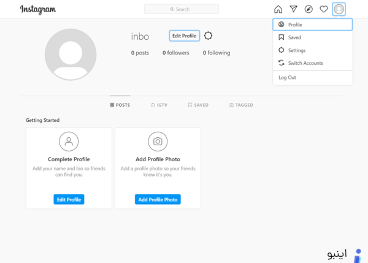Switch to the TAGGED tab
This screenshot has width=368, height=263.
241,105
